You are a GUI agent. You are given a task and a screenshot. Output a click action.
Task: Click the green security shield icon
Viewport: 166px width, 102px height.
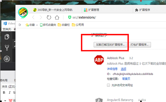pos(70,17)
